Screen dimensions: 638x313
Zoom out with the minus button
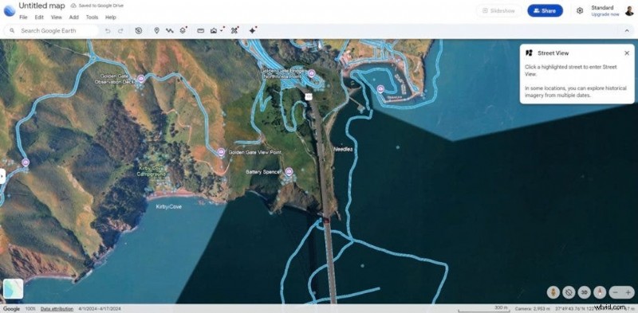pos(615,292)
